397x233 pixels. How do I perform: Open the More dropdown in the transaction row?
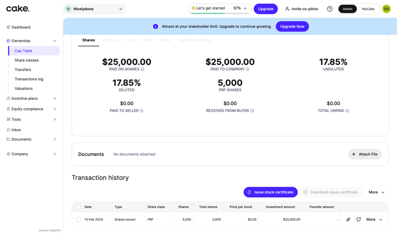[x=375, y=219]
